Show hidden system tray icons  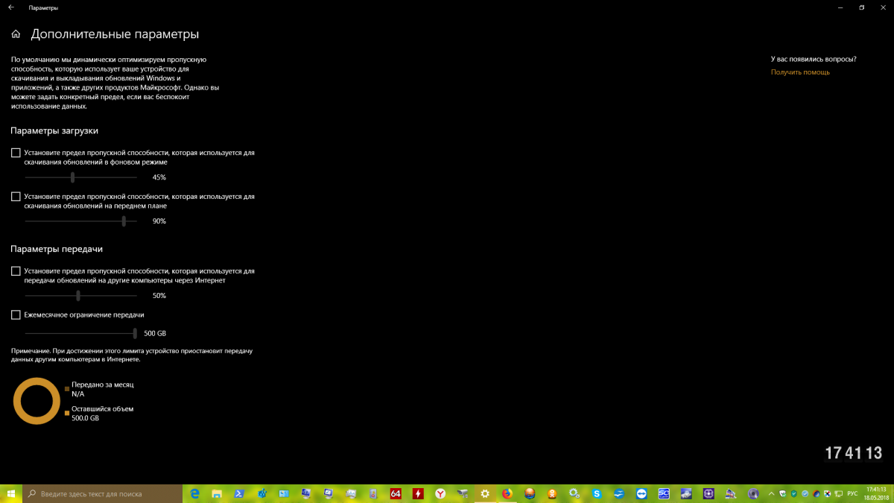771,493
